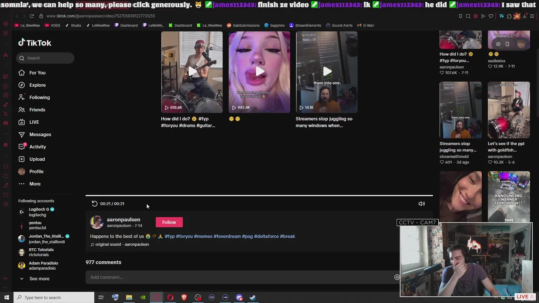The height and width of the screenshot is (303, 539).
Task: Mute the video volume
Action: tap(422, 204)
